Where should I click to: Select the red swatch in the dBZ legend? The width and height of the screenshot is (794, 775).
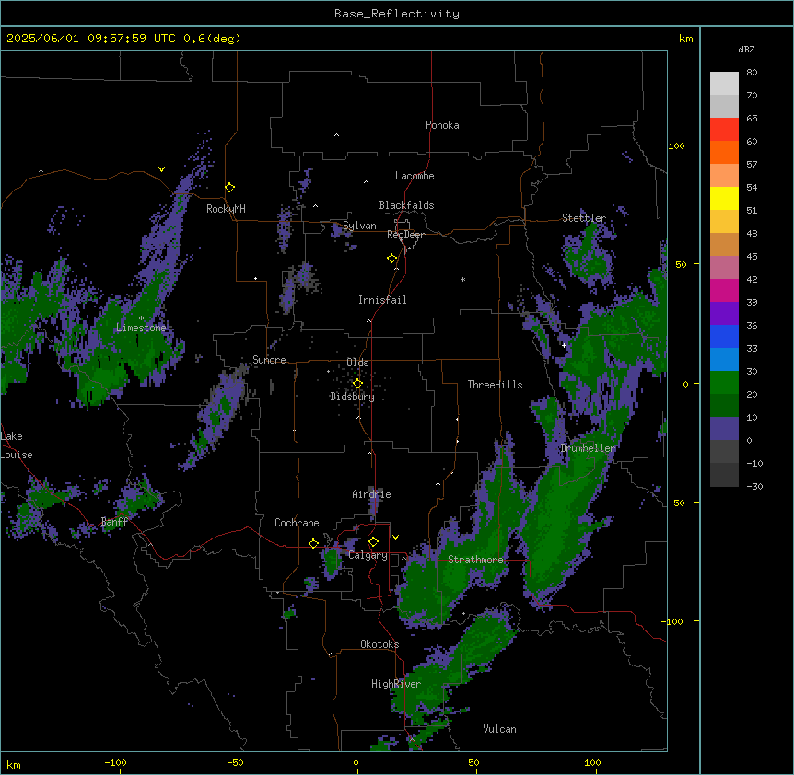[x=724, y=130]
